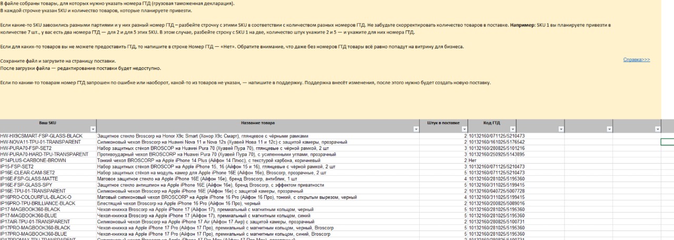Select product name Блестящий чехол Broscorp на iPhone 16 Pro
The height and width of the screenshot is (240, 674).
point(257,203)
